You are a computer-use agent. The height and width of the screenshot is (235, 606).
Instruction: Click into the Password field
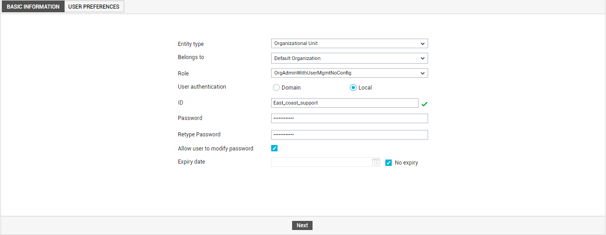point(349,118)
